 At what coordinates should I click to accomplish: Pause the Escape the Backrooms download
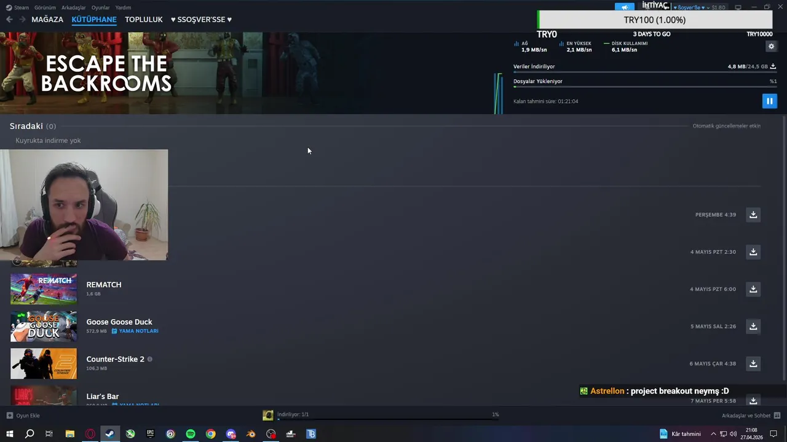click(769, 101)
